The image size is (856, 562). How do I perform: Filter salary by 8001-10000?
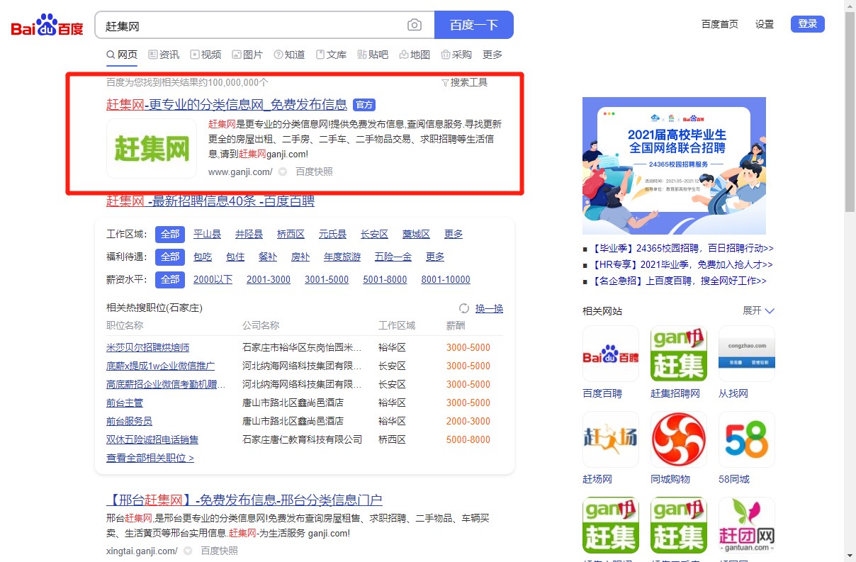click(x=446, y=280)
